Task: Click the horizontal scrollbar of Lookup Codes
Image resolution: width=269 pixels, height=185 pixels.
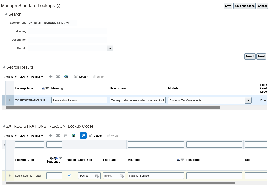Action: 120,183
